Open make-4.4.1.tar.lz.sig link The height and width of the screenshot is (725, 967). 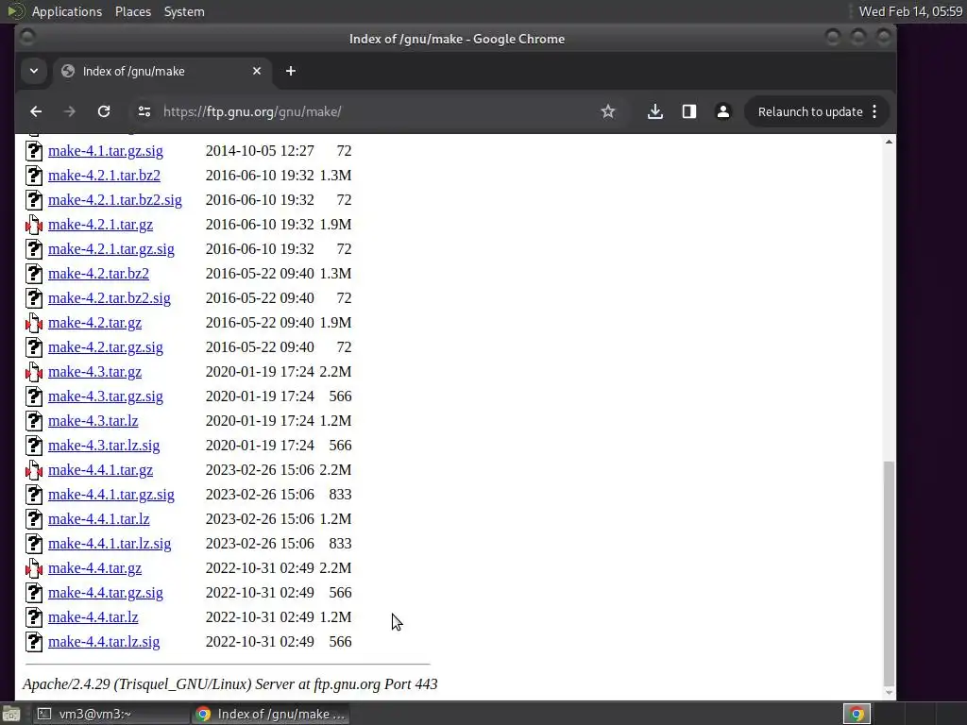click(x=110, y=544)
